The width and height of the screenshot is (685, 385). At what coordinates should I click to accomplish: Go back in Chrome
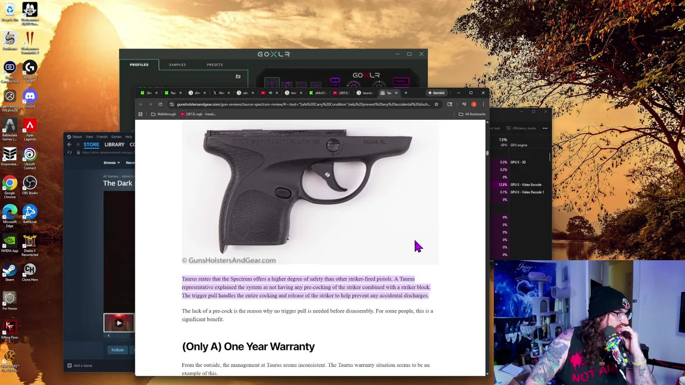pos(142,104)
